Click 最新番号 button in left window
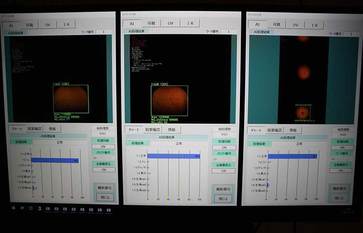The image size is (363, 233). coord(105,188)
